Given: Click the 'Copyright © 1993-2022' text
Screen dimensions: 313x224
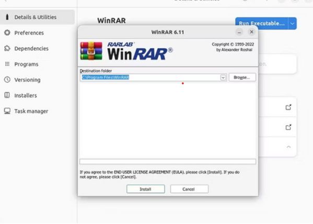Looking at the screenshot, I should [233, 44].
